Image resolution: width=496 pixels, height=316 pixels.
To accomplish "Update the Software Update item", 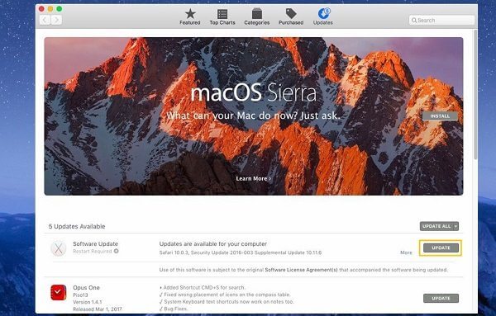I will point(441,248).
